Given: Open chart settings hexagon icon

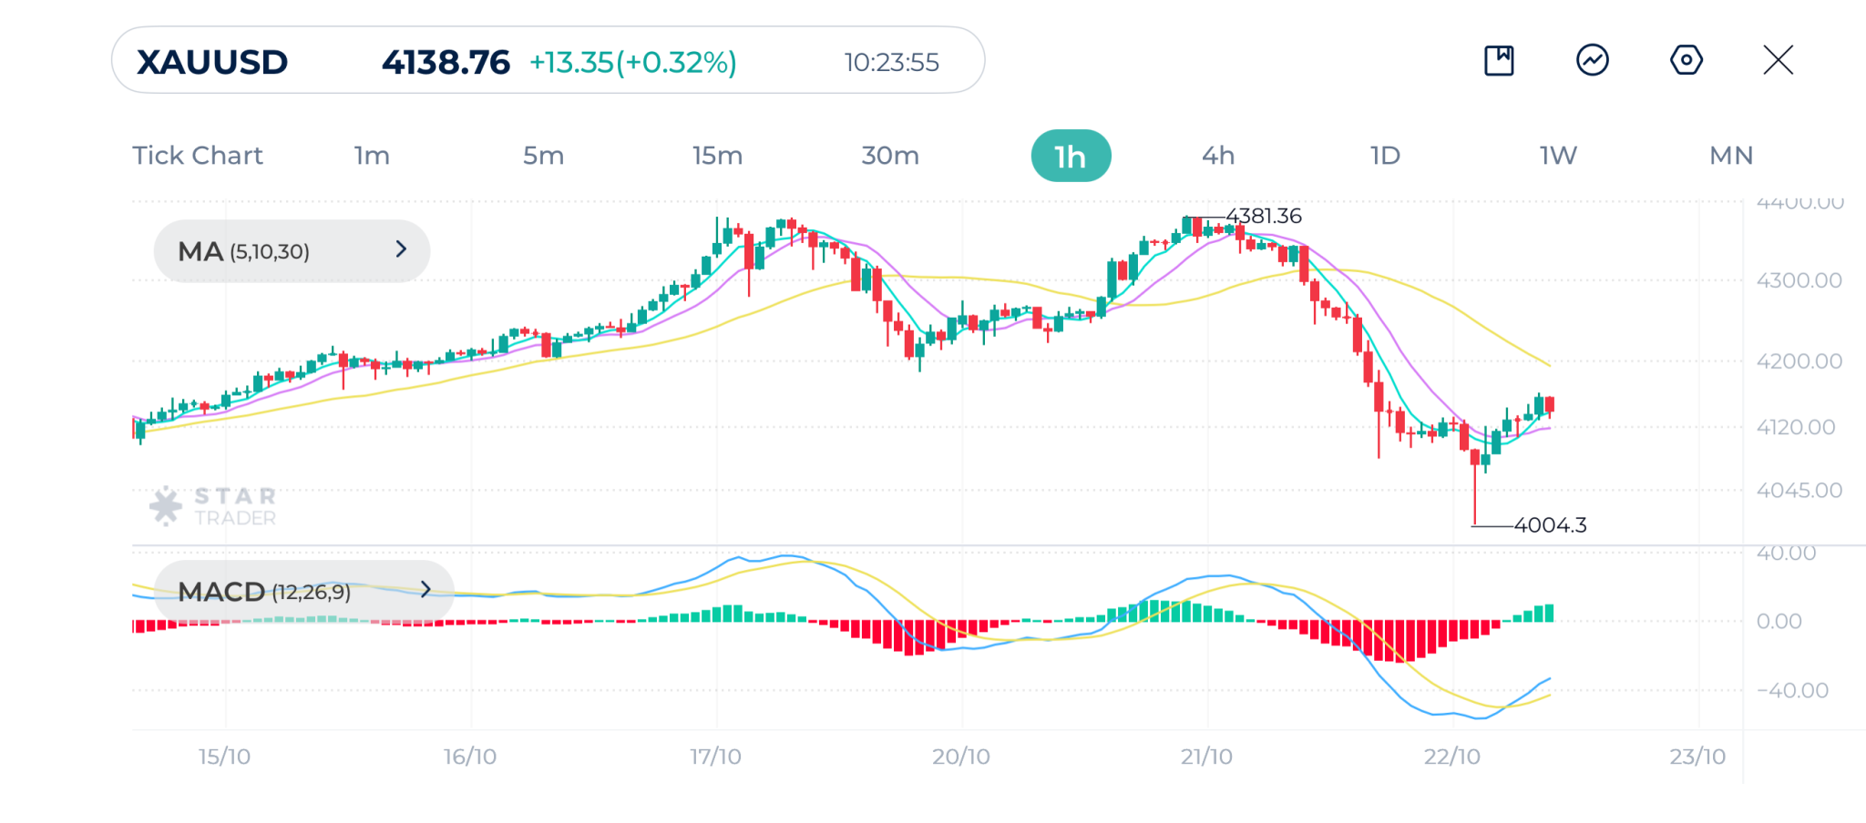Looking at the screenshot, I should pos(1686,61).
